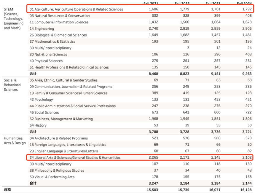
Task: Select the 30 Nutritional Sciences row label
Action: tap(48, 55)
